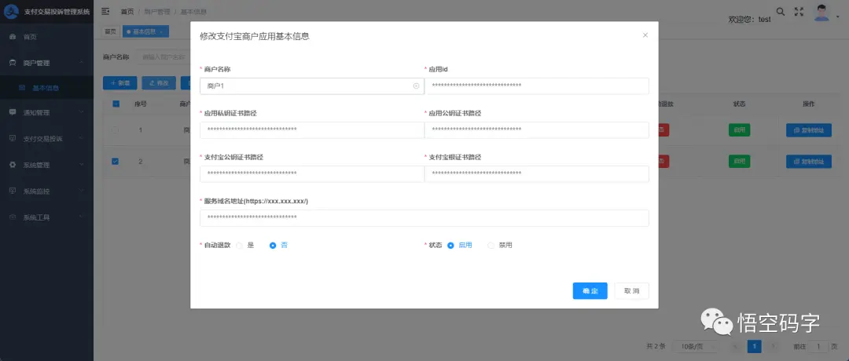Toggle the sidebar collapse hamburger icon
Screen dimensions: 849x361
coord(105,11)
